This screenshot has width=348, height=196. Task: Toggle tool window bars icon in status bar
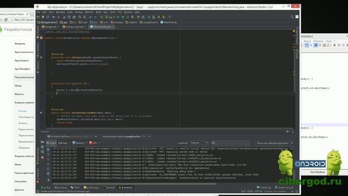[38, 191]
